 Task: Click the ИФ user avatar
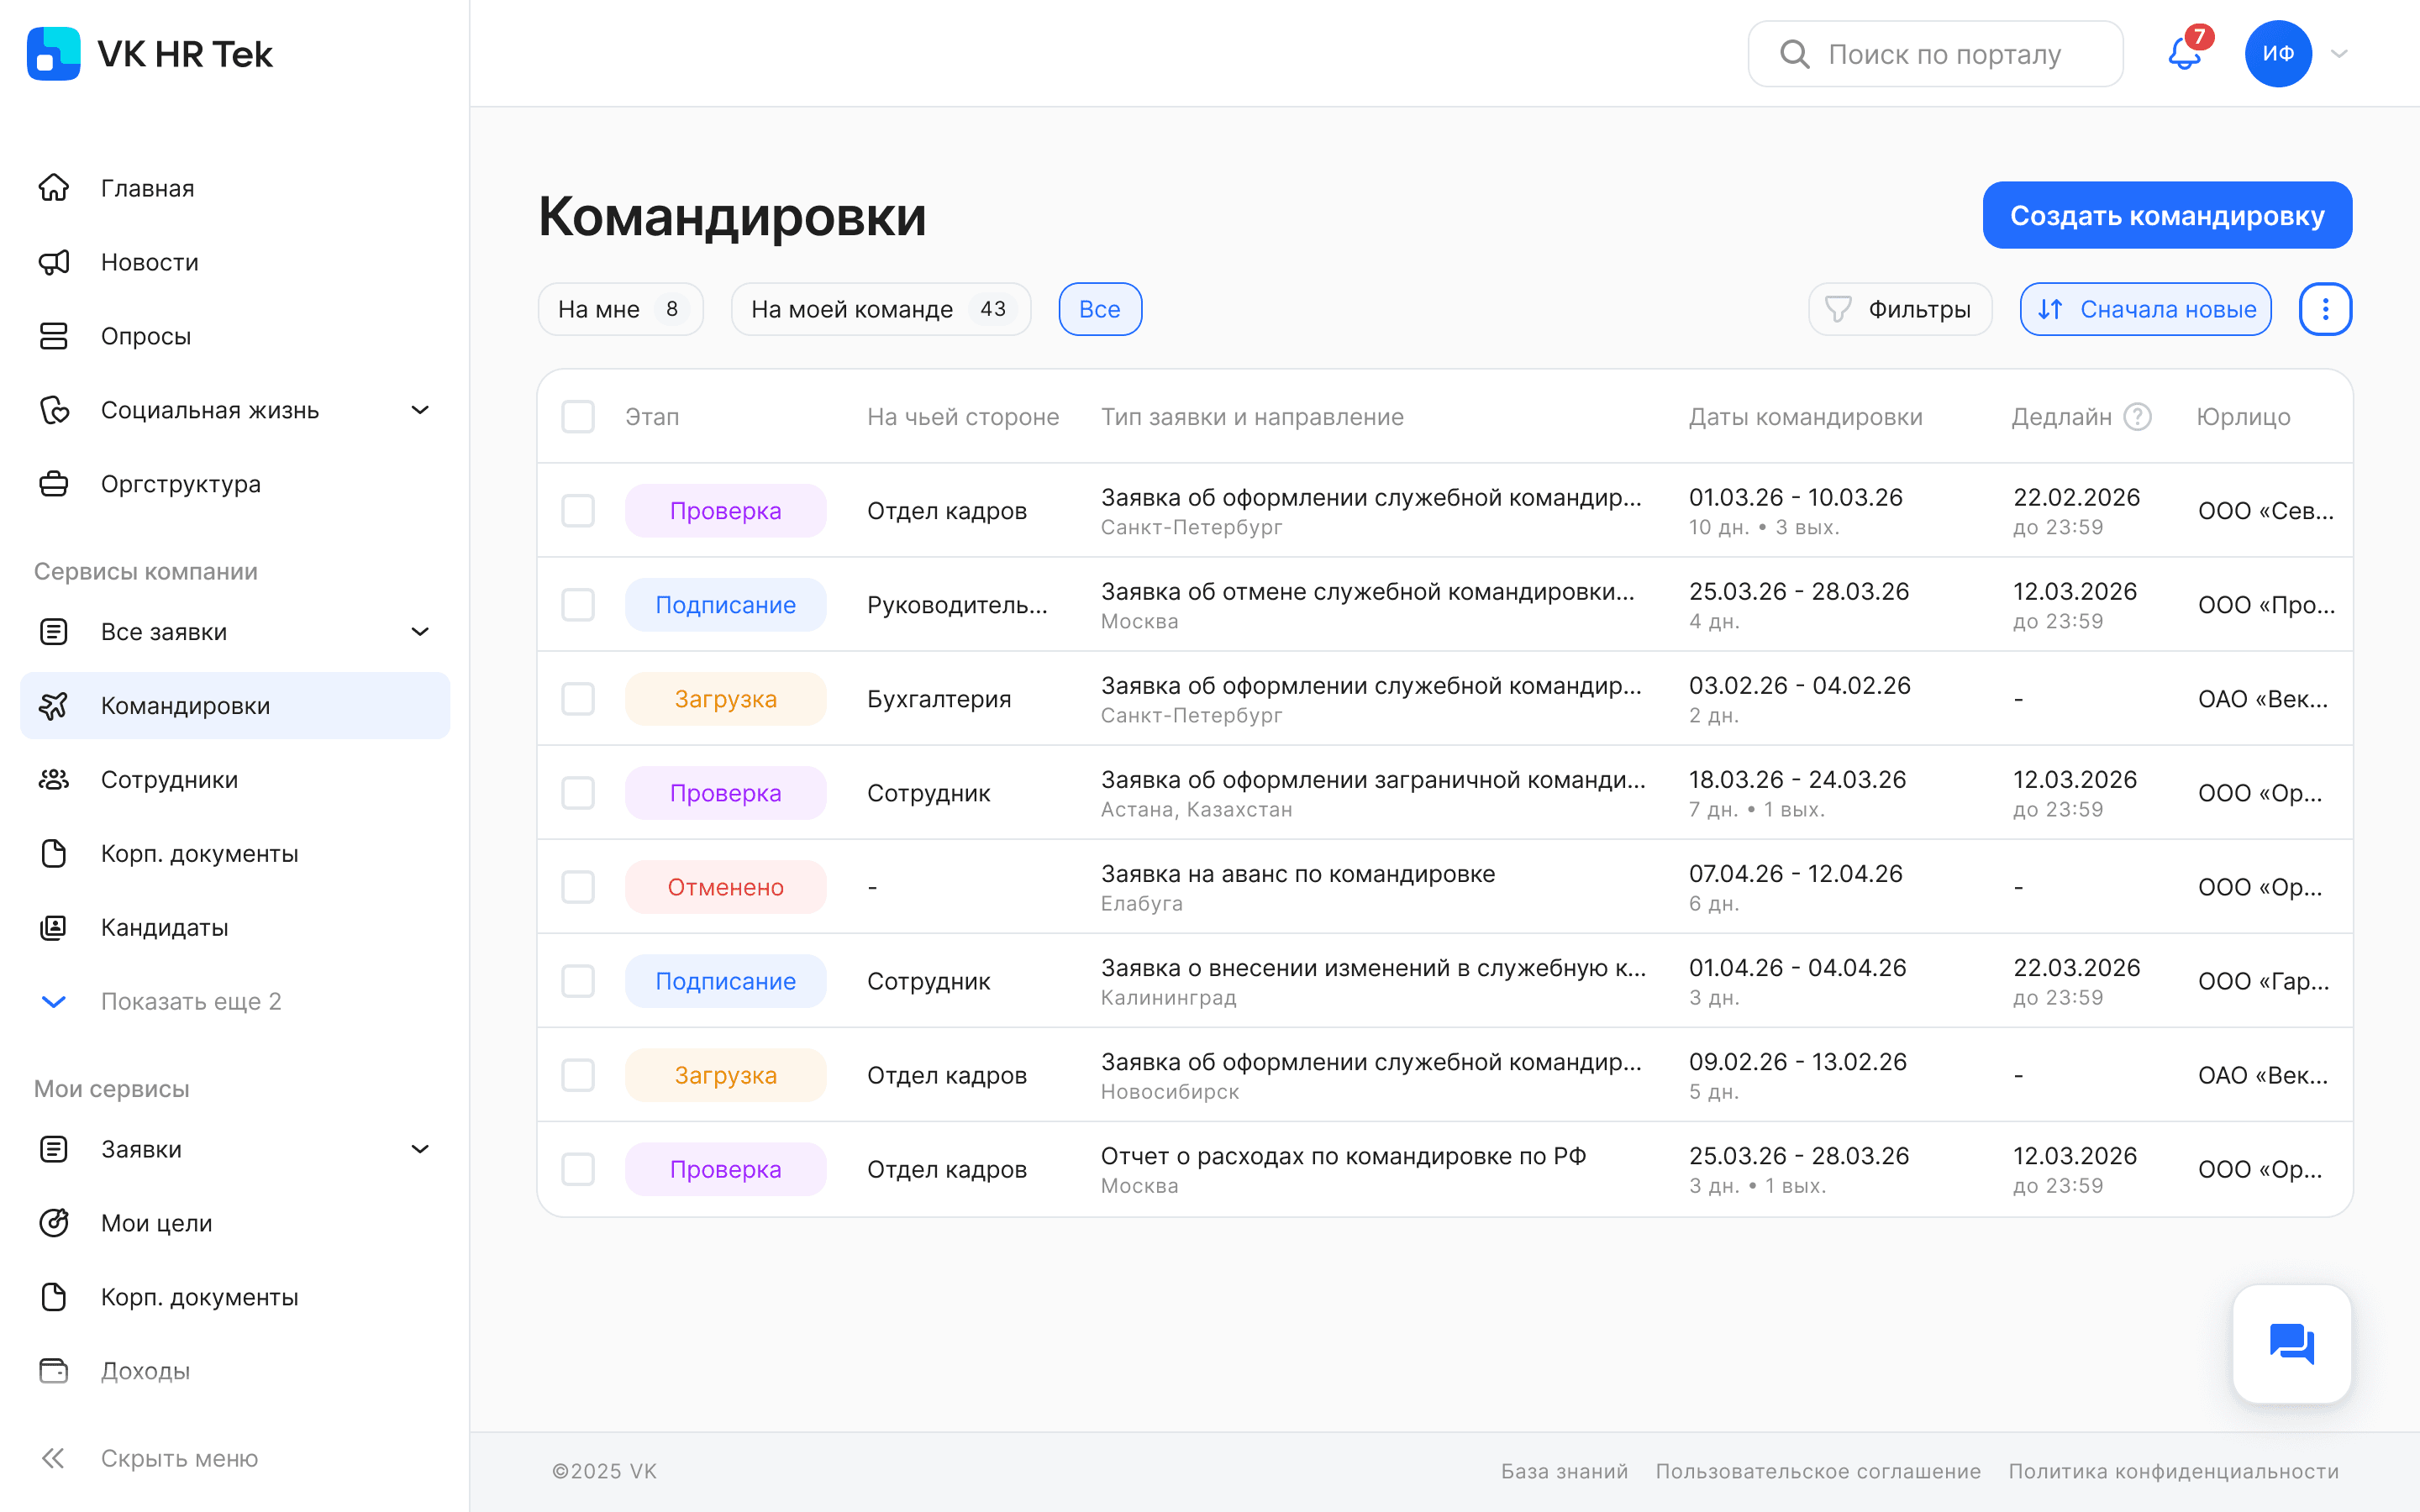[2278, 54]
